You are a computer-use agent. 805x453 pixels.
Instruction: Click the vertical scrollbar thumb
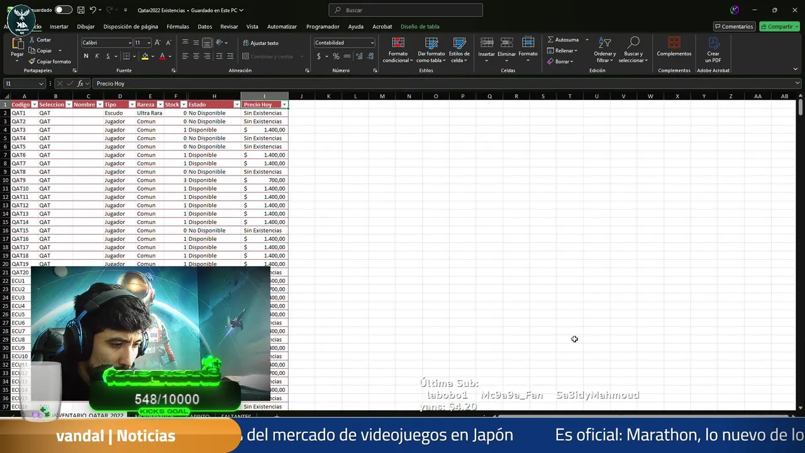(801, 108)
